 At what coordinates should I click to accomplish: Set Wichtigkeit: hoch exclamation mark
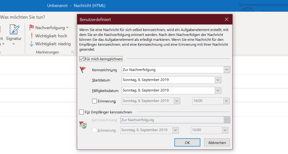point(32,36)
